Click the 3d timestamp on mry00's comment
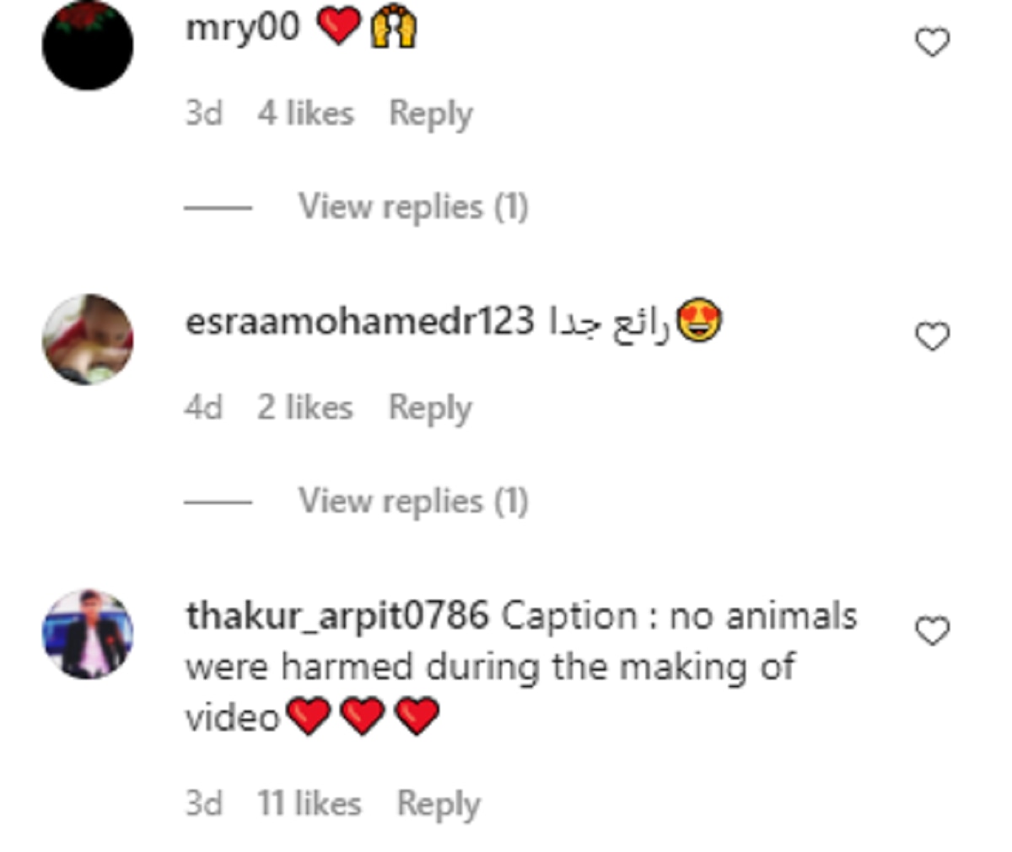The width and height of the screenshot is (1012, 852). pos(204,114)
